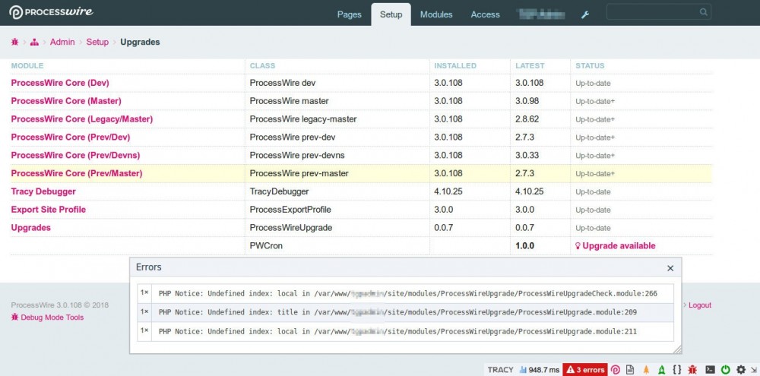The height and width of the screenshot is (376, 760).
Task: Click the Debug Mode Tools link
Action: click(x=52, y=318)
